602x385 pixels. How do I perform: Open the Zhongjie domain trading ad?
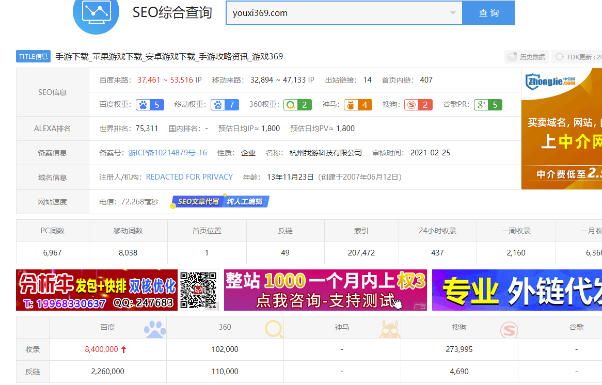click(561, 129)
